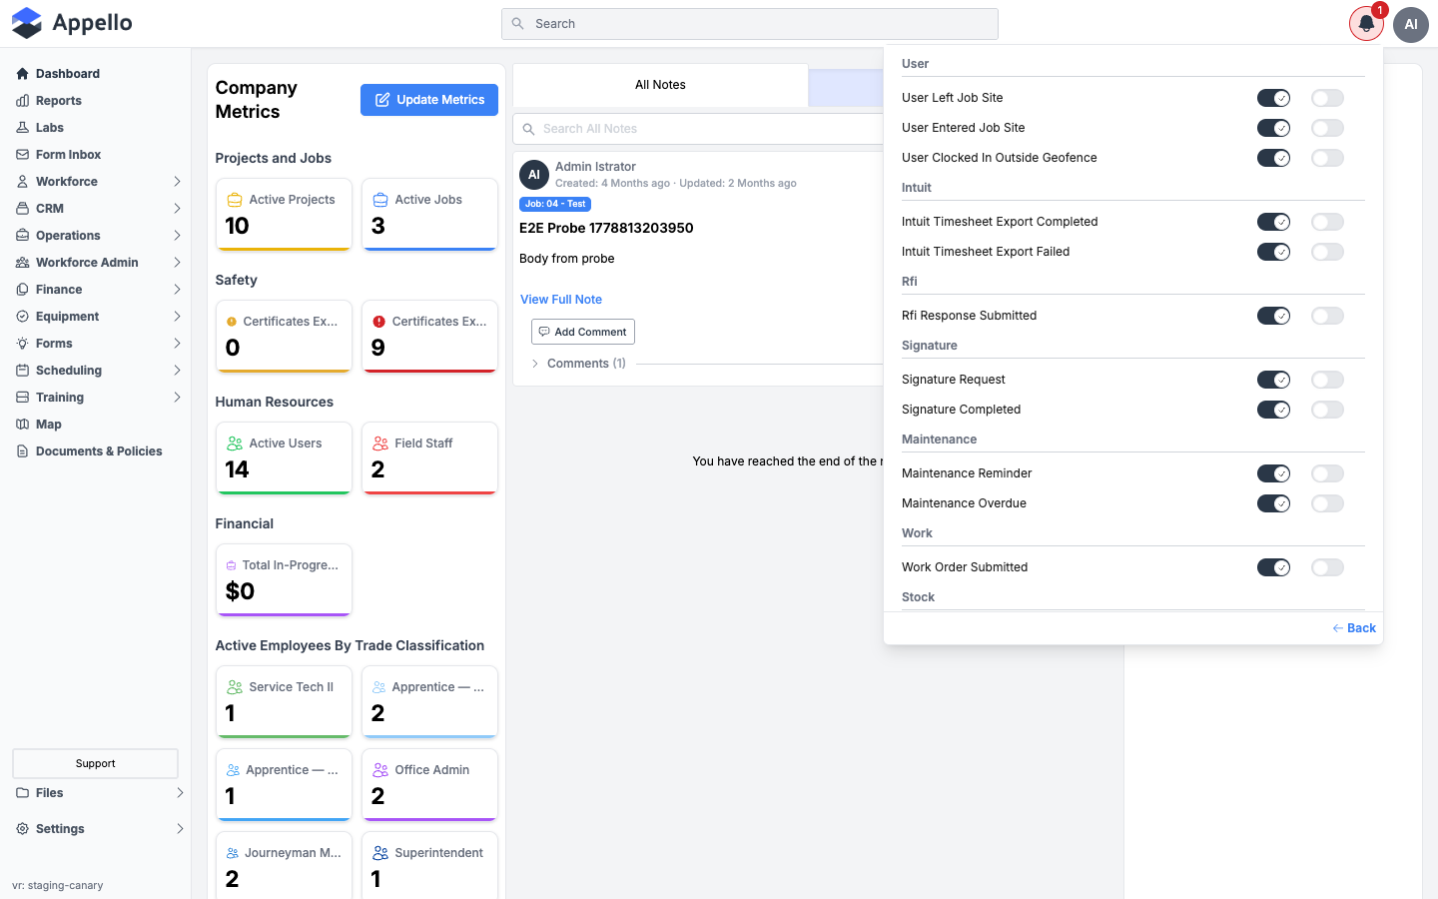The height and width of the screenshot is (899, 1438).
Task: Open Map via the map icon
Action: [22, 425]
